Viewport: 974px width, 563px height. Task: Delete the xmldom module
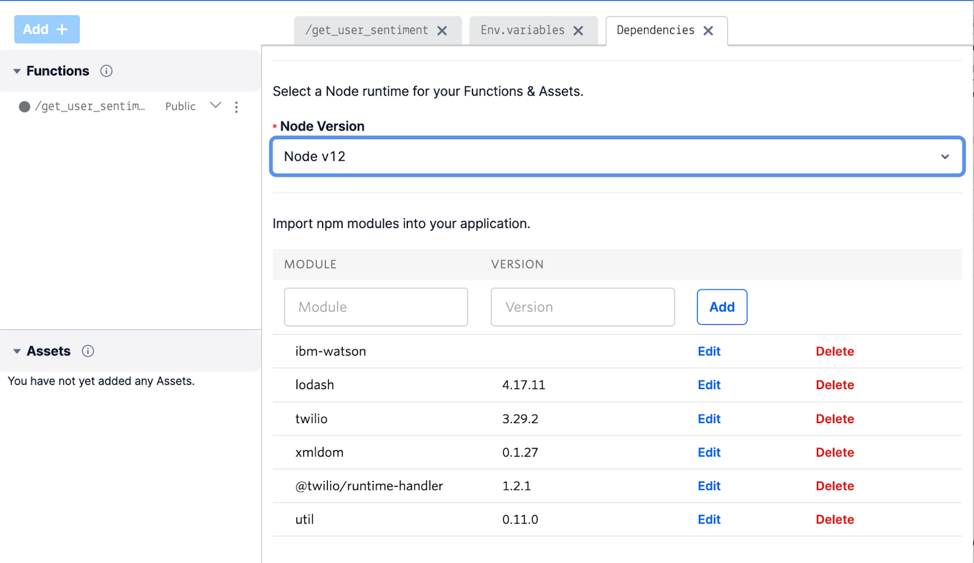835,452
